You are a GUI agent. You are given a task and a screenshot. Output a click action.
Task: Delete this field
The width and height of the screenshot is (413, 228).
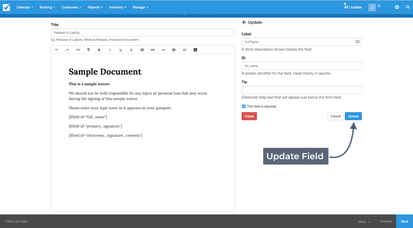(x=249, y=116)
